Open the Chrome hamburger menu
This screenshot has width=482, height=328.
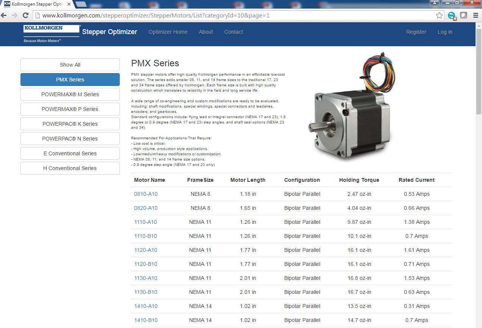pos(476,16)
